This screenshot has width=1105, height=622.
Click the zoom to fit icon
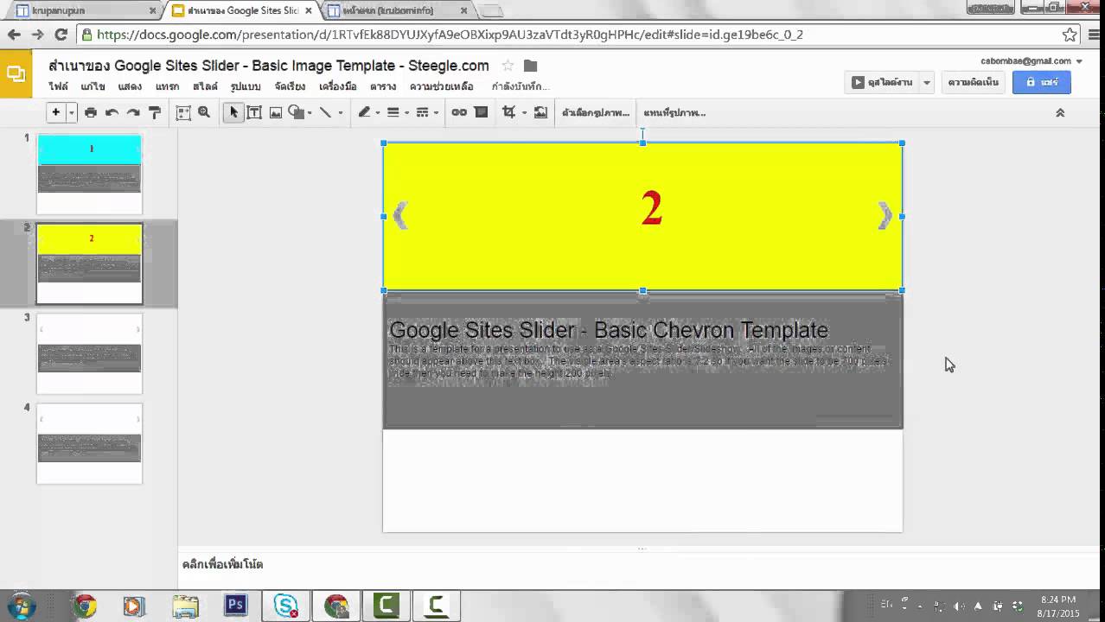point(183,112)
